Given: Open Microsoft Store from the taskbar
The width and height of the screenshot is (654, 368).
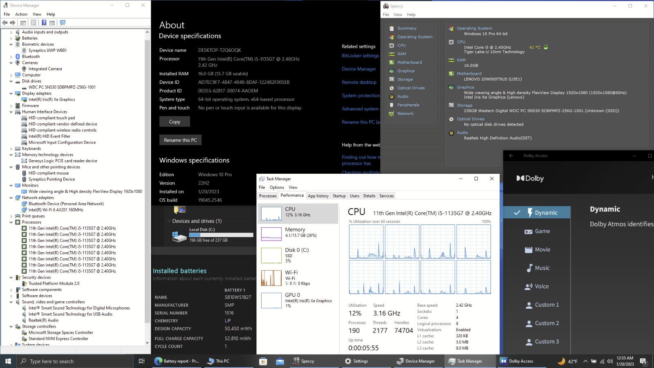Looking at the screenshot, I should pos(263,361).
